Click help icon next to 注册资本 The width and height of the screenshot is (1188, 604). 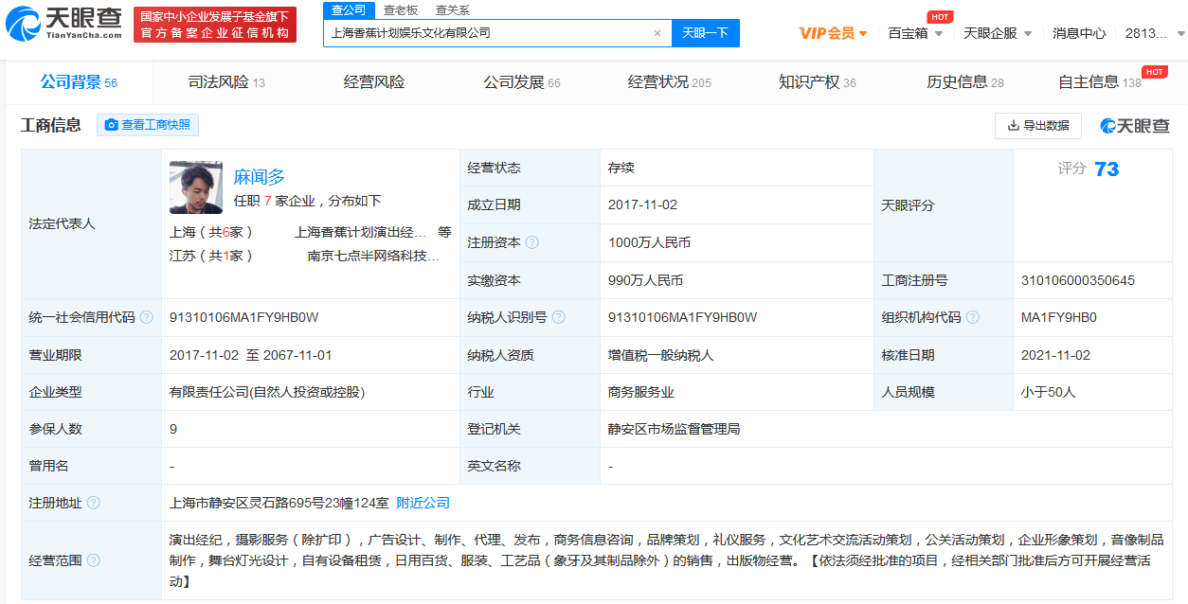click(x=532, y=242)
